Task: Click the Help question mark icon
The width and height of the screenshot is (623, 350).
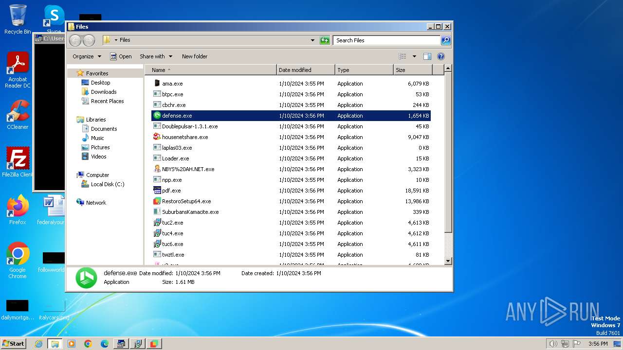Action: pos(441,56)
